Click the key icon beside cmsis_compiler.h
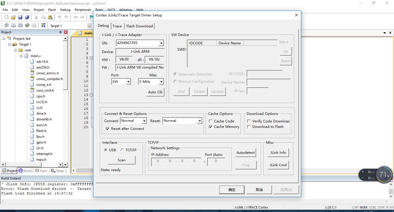The image size is (394, 212). tap(32, 79)
